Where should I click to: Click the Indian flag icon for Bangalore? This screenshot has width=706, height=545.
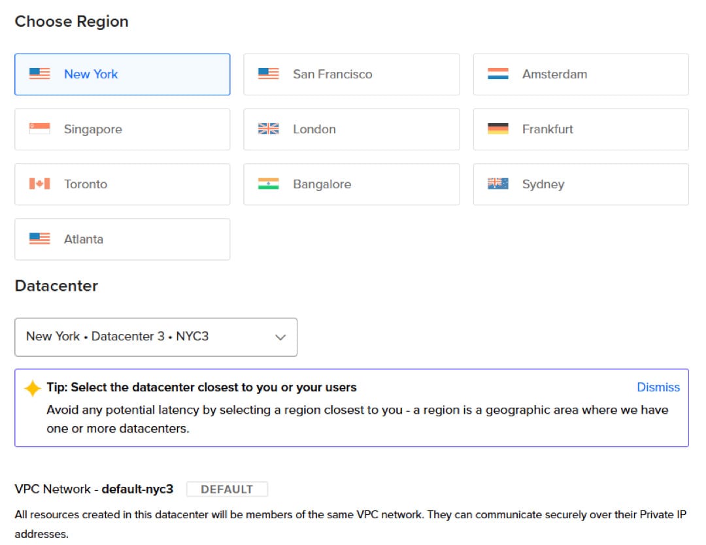(x=269, y=184)
